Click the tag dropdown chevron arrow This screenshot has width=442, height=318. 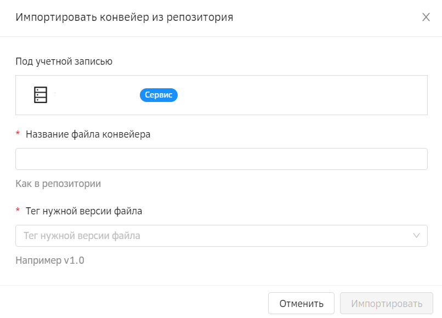click(416, 236)
